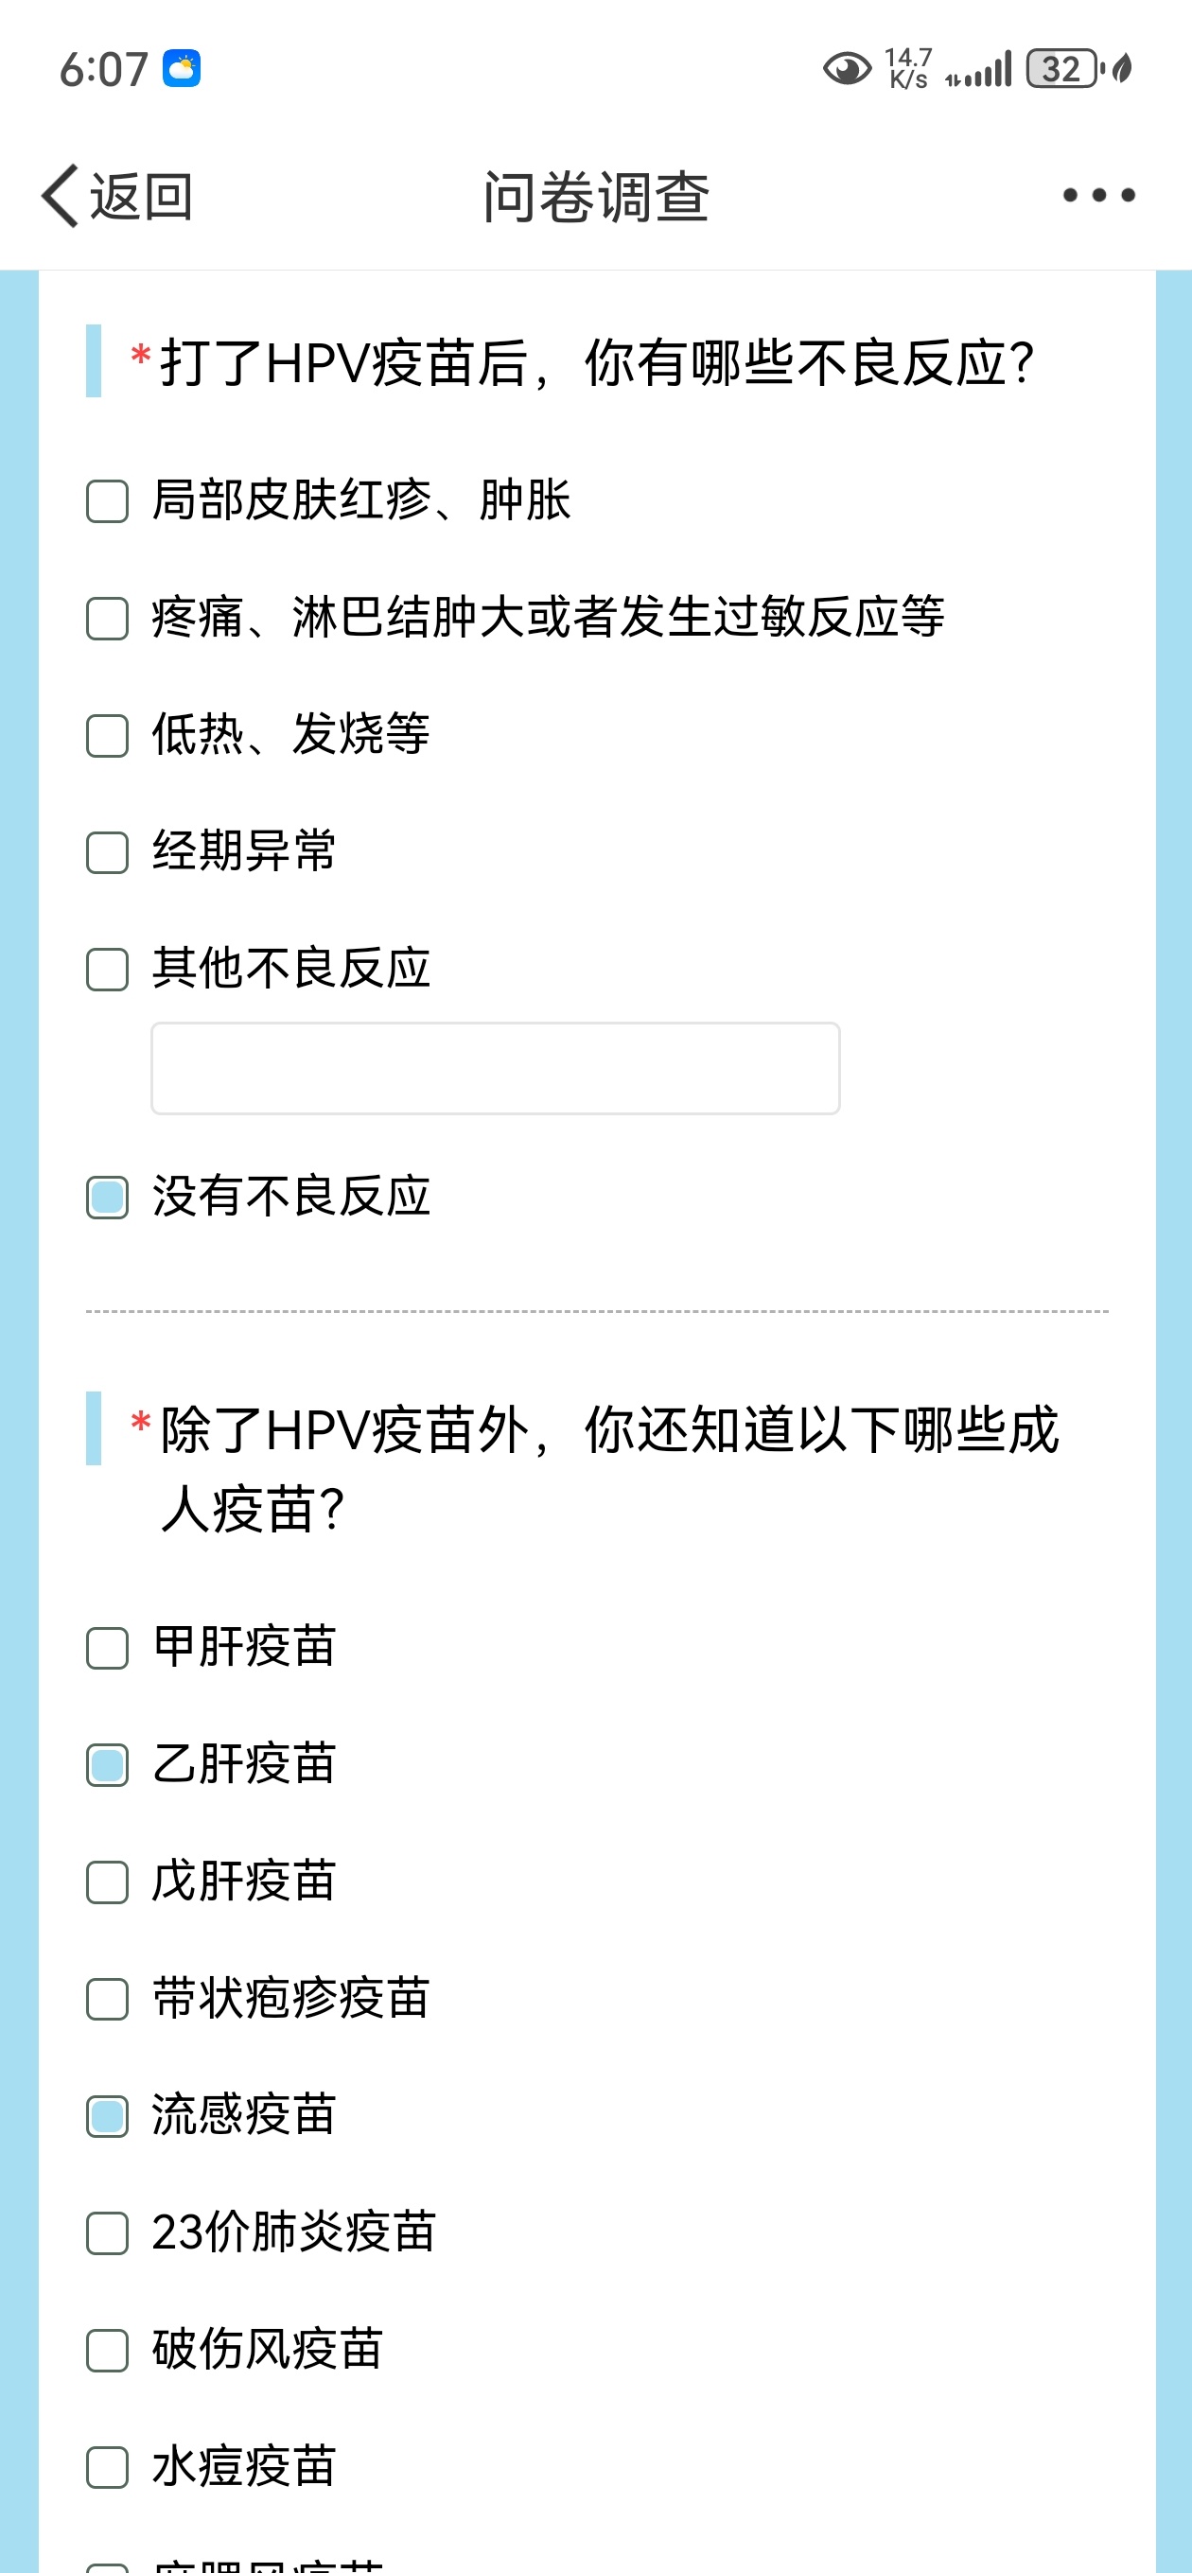Tap the battery level indicator
Viewport: 1192px width, 2573px height.
click(1063, 69)
